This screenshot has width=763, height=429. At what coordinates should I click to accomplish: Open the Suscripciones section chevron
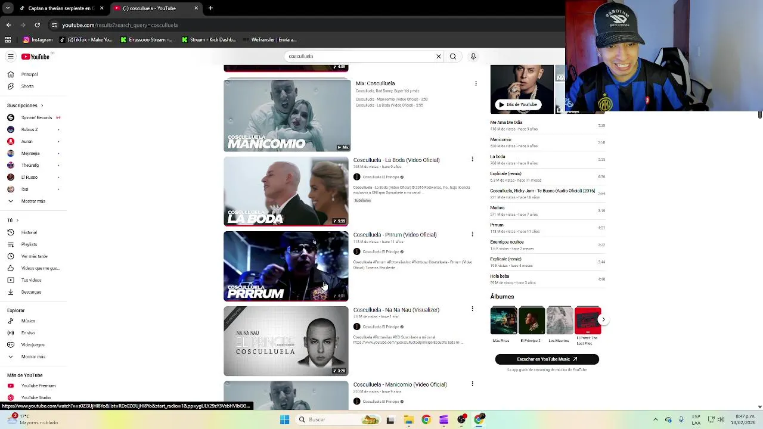(x=42, y=105)
